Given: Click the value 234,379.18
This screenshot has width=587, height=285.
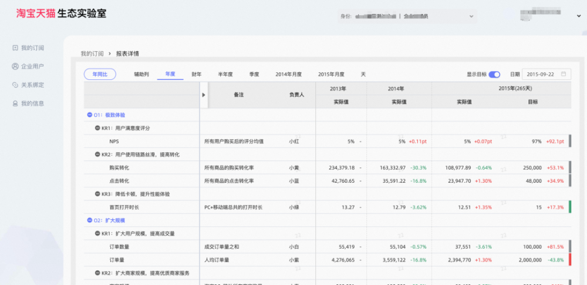Looking at the screenshot, I should [x=340, y=167].
